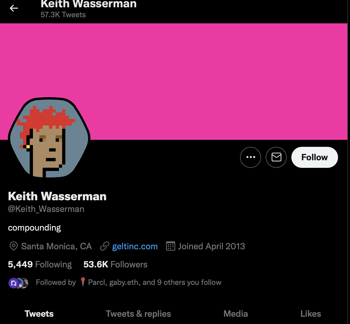Follow Keith Wasserman
The image size is (350, 324).
click(314, 157)
